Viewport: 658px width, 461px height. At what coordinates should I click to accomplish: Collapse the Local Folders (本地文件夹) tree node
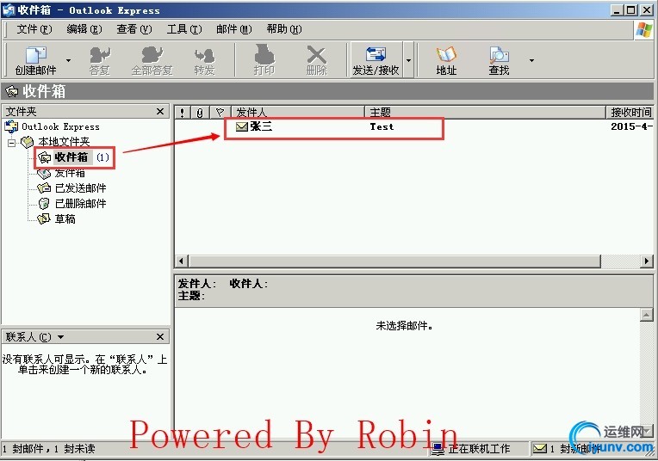(x=12, y=143)
